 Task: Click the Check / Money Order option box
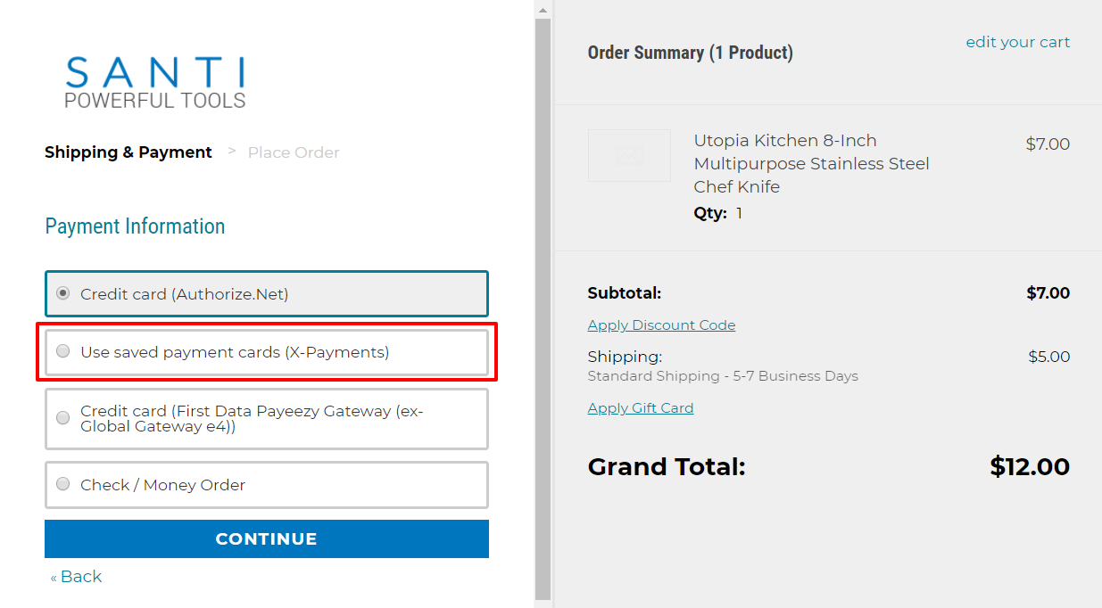point(267,485)
